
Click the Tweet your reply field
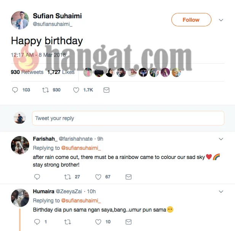128,118
